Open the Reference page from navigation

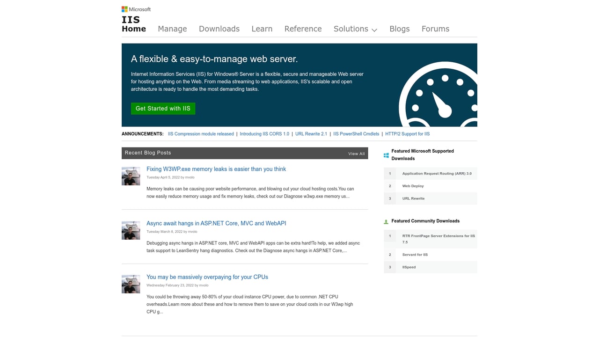pyautogui.click(x=303, y=29)
